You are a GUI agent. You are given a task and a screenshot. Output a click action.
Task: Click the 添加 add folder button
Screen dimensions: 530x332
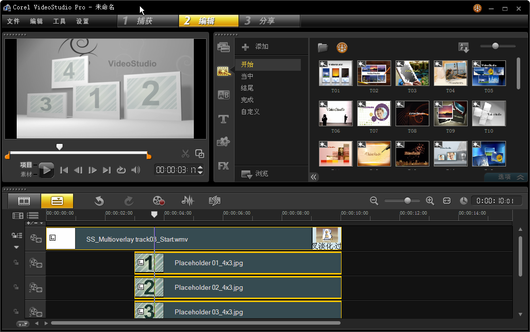tap(255, 47)
